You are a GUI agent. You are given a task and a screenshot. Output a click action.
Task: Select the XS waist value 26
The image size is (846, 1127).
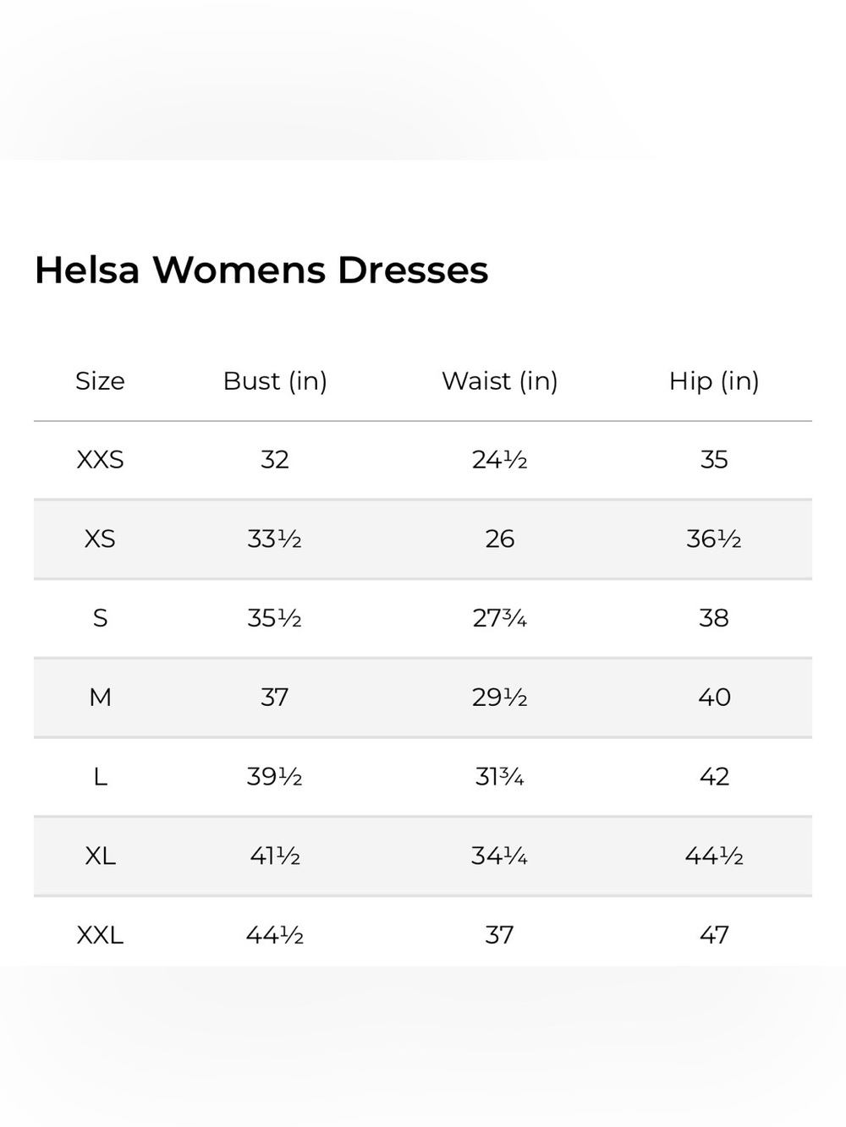click(x=500, y=539)
